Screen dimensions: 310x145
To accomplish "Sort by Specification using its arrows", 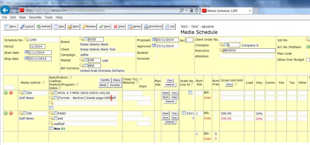I will 71,77.
